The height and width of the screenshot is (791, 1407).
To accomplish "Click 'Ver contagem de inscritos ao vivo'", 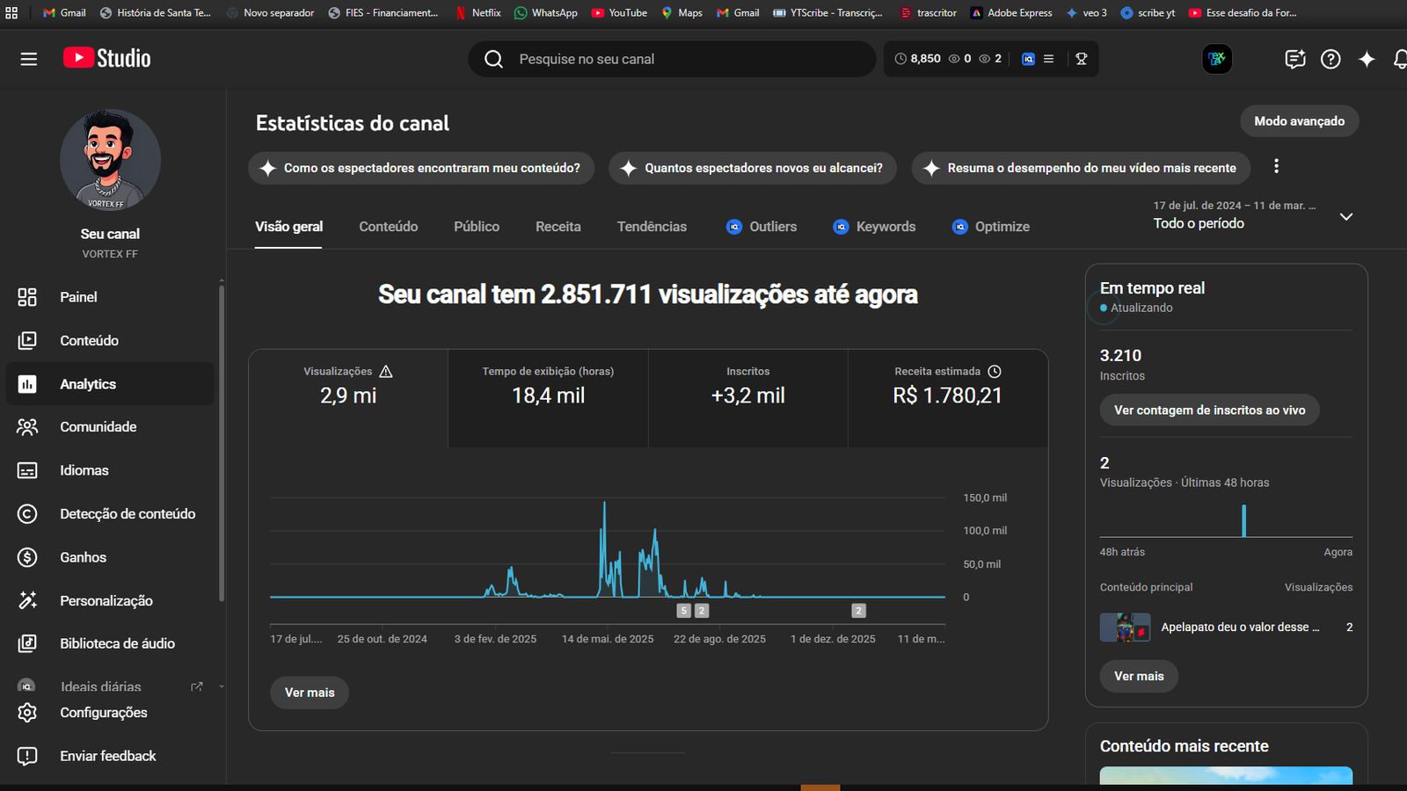I will pyautogui.click(x=1209, y=410).
